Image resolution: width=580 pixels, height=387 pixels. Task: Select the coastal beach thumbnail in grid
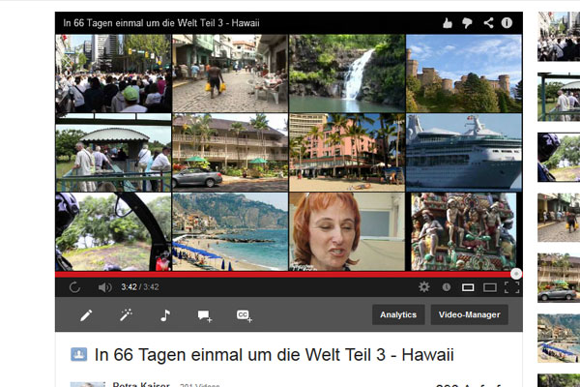[230, 231]
